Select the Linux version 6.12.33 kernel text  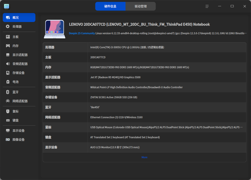tap(171, 33)
